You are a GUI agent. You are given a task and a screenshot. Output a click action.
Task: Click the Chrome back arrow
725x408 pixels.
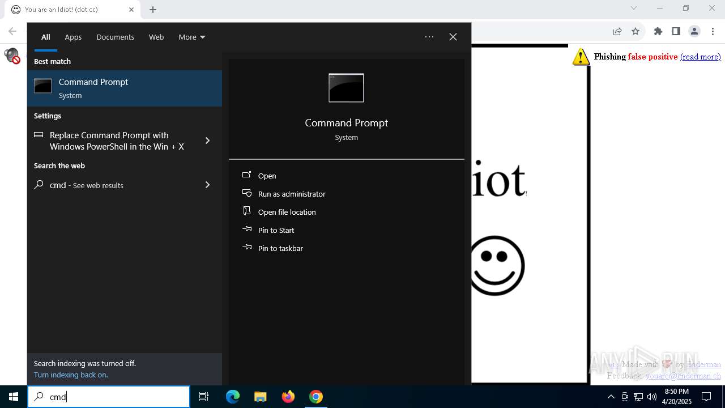[12, 31]
